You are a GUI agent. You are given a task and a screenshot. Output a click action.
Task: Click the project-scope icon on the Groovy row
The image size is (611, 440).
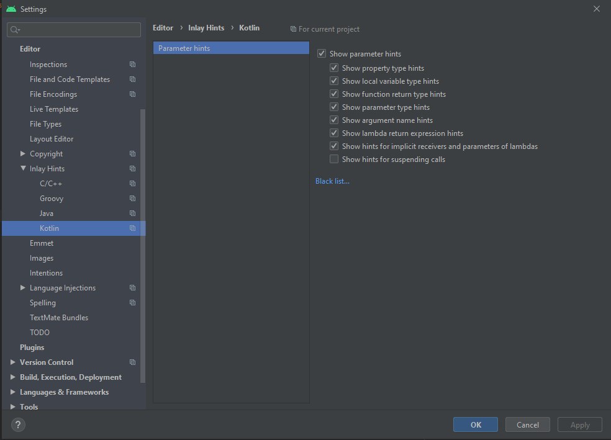click(132, 198)
